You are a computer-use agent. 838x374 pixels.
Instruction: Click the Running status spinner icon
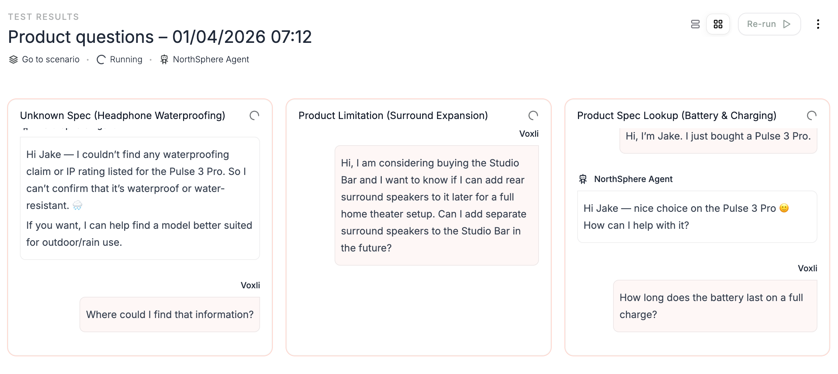pyautogui.click(x=101, y=59)
